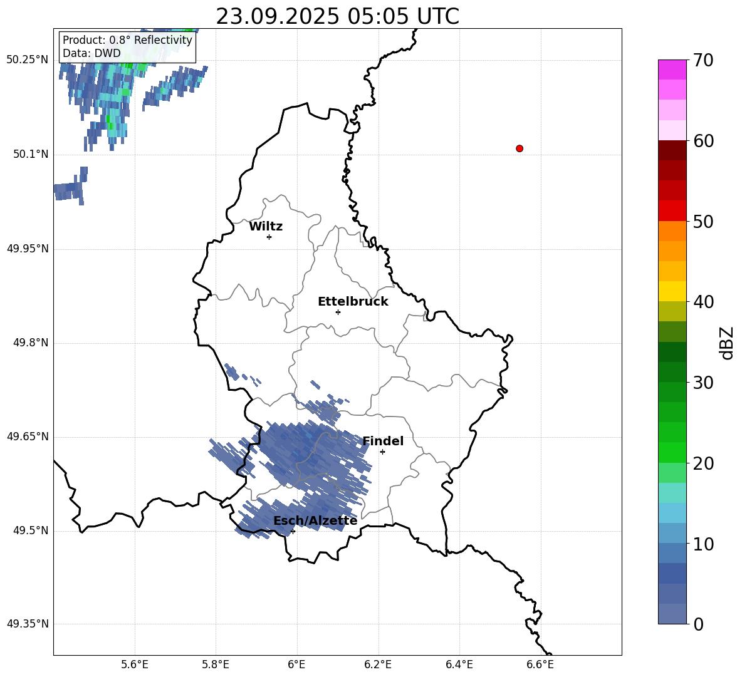Click the 6.6°E longitude label
742x677 pixels.
540,664
